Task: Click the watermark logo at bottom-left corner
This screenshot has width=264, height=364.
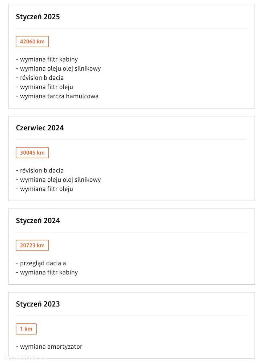Action: tap(24, 357)
